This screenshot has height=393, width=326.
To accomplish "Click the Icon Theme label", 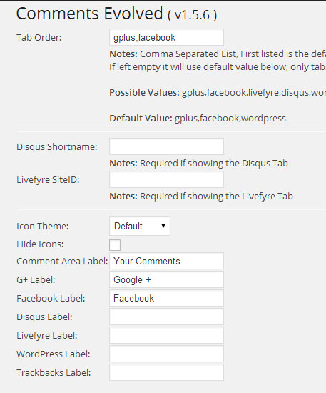I will point(43,227).
